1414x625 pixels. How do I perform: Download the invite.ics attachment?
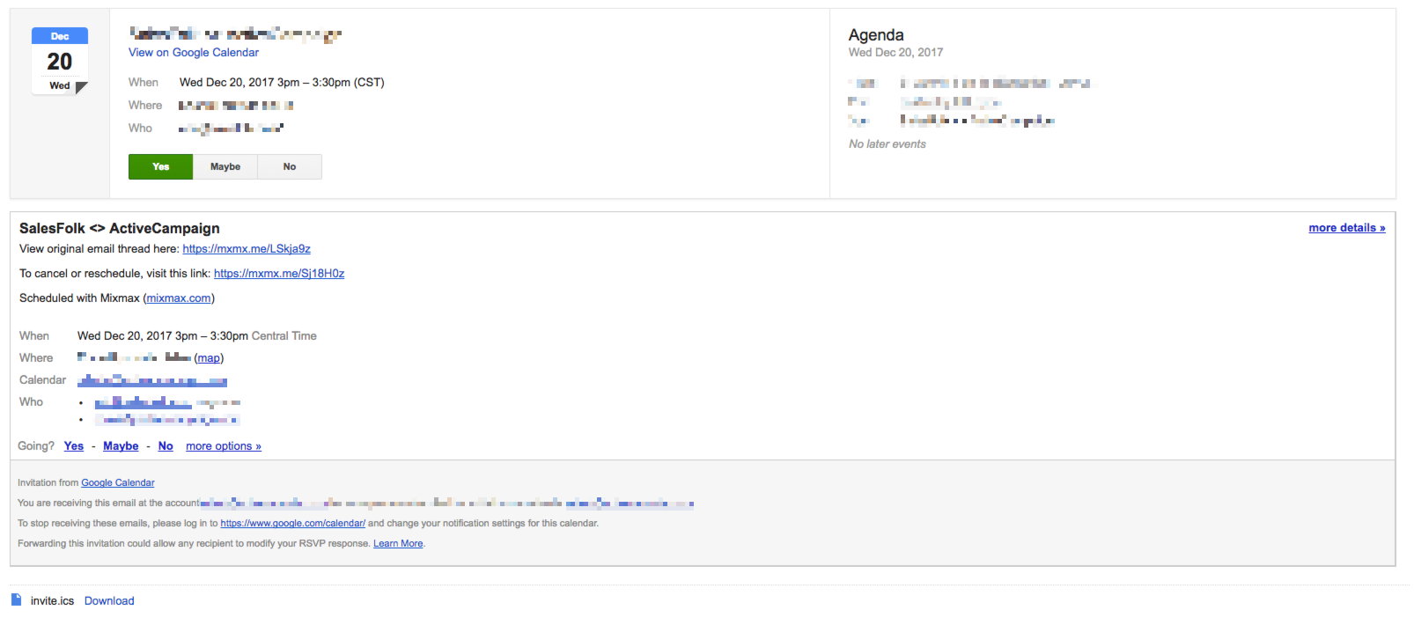coord(109,601)
